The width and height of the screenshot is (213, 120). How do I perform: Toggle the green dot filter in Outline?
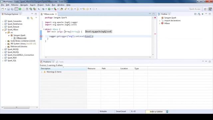(x=203, y=14)
